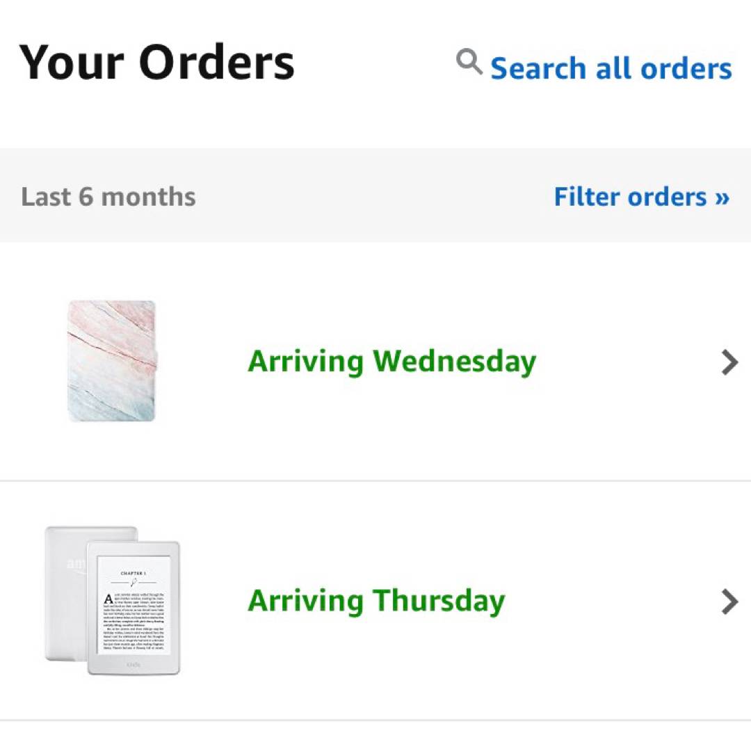Tap the word Thursday in delivery status
The height and width of the screenshot is (751, 751).
coord(438,601)
